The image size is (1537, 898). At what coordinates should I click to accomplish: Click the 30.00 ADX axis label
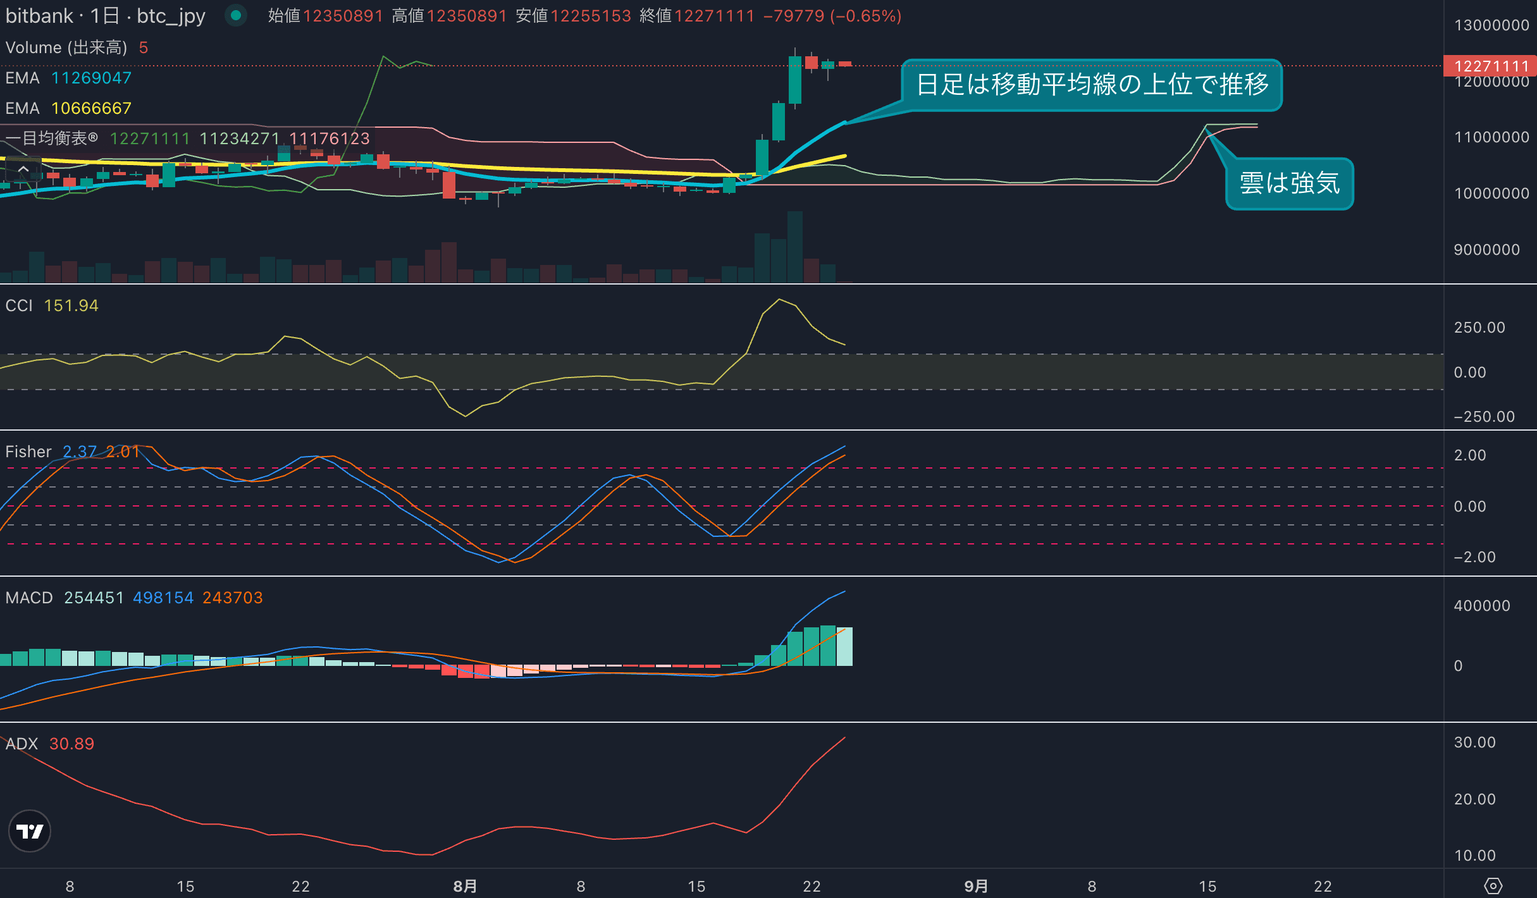[1474, 742]
